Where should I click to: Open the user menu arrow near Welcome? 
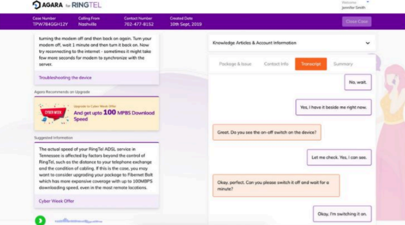pos(368,2)
